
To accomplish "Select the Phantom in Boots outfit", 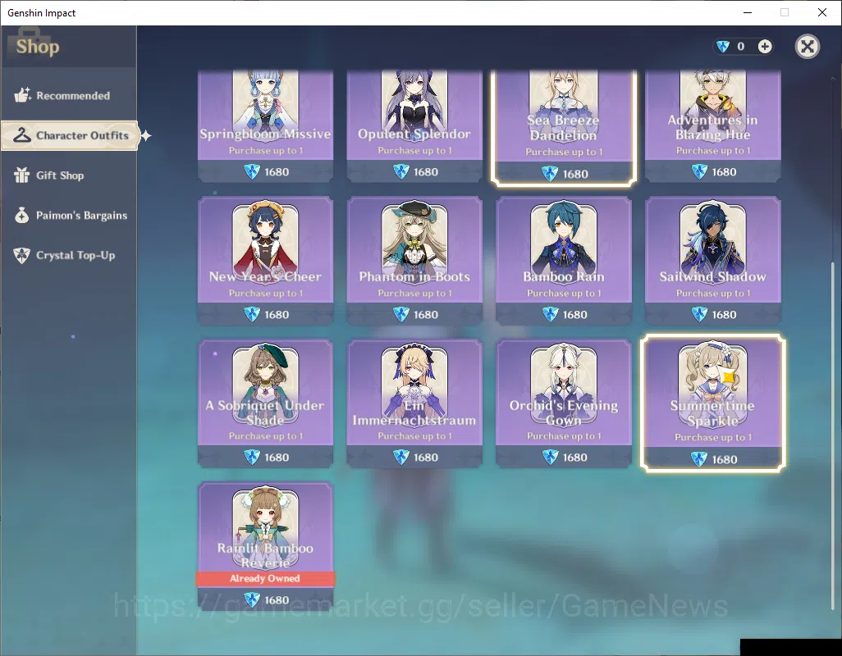I will (x=414, y=261).
